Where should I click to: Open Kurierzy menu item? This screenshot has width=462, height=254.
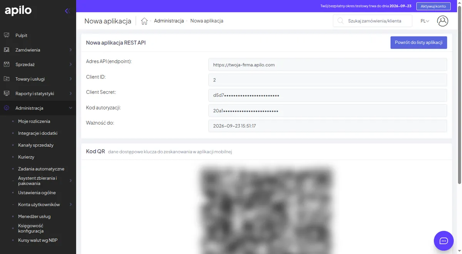point(26,157)
